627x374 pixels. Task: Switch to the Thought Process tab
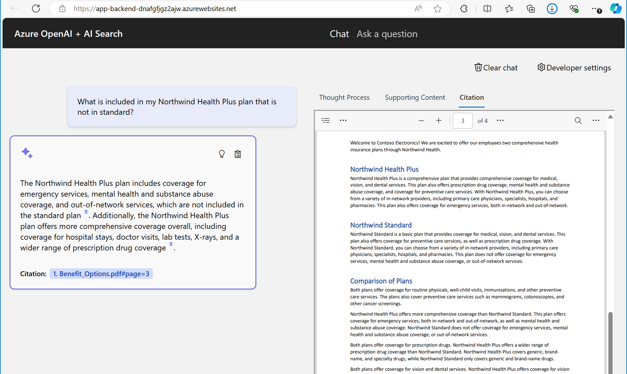[x=344, y=97]
